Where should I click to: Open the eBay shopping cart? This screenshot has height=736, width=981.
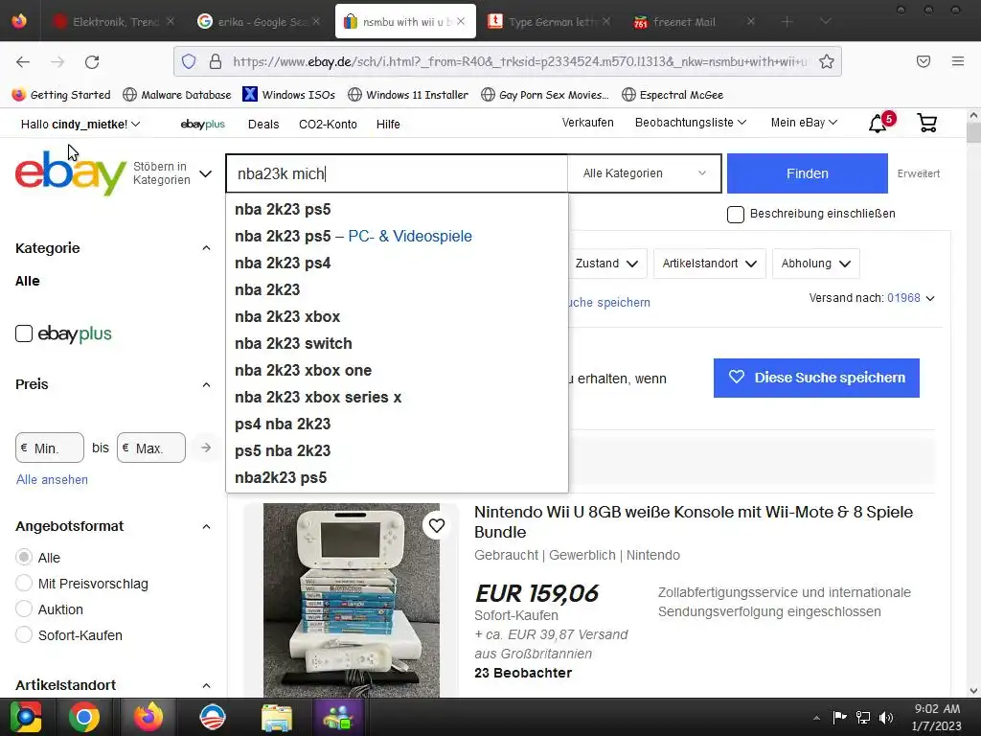point(926,123)
